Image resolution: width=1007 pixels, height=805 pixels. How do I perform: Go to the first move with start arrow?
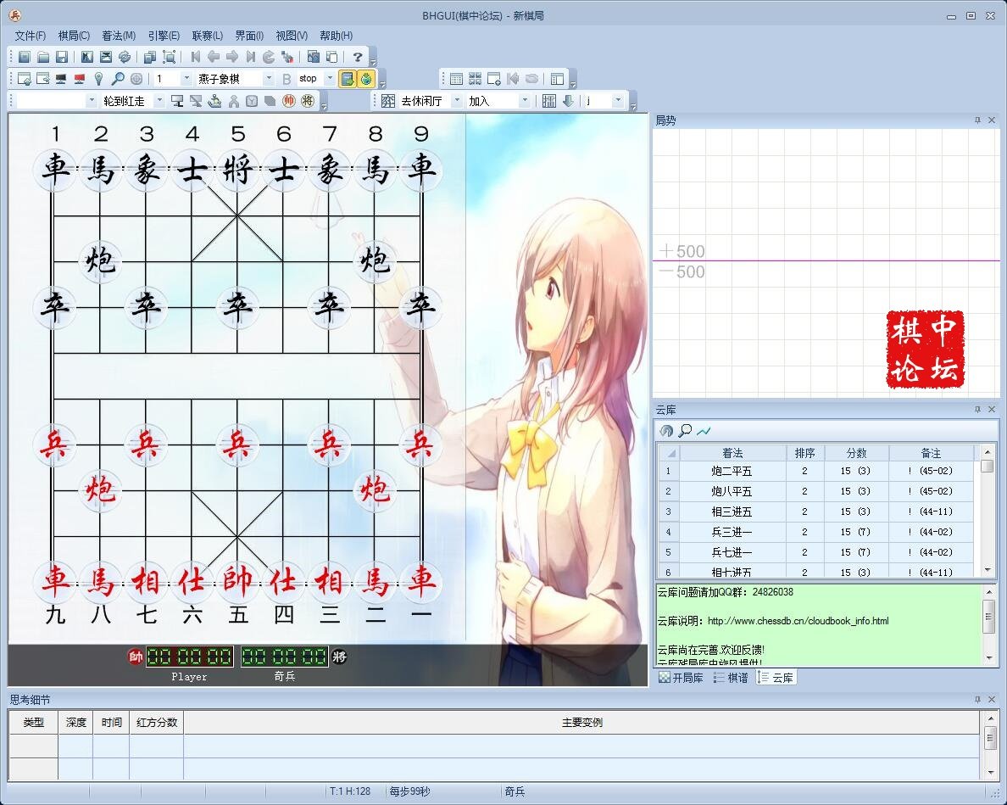[x=195, y=57]
